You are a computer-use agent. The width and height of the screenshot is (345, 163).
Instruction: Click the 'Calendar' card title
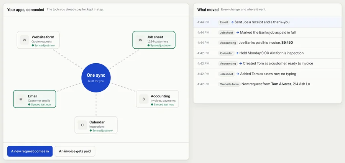pos(97,122)
